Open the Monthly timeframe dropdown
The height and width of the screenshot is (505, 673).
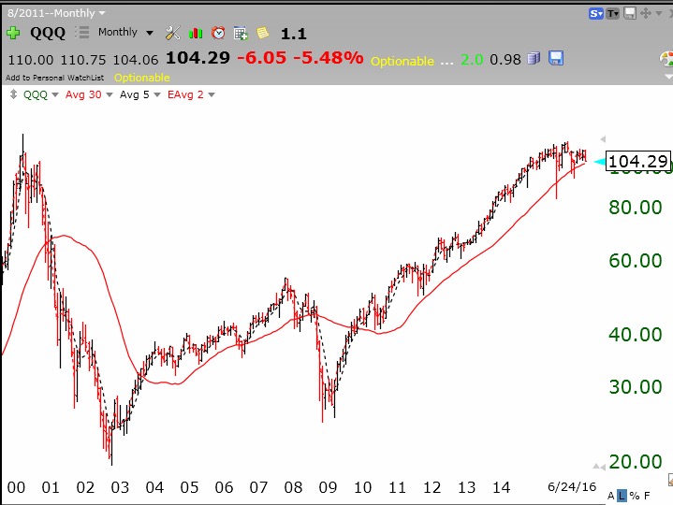[x=150, y=33]
